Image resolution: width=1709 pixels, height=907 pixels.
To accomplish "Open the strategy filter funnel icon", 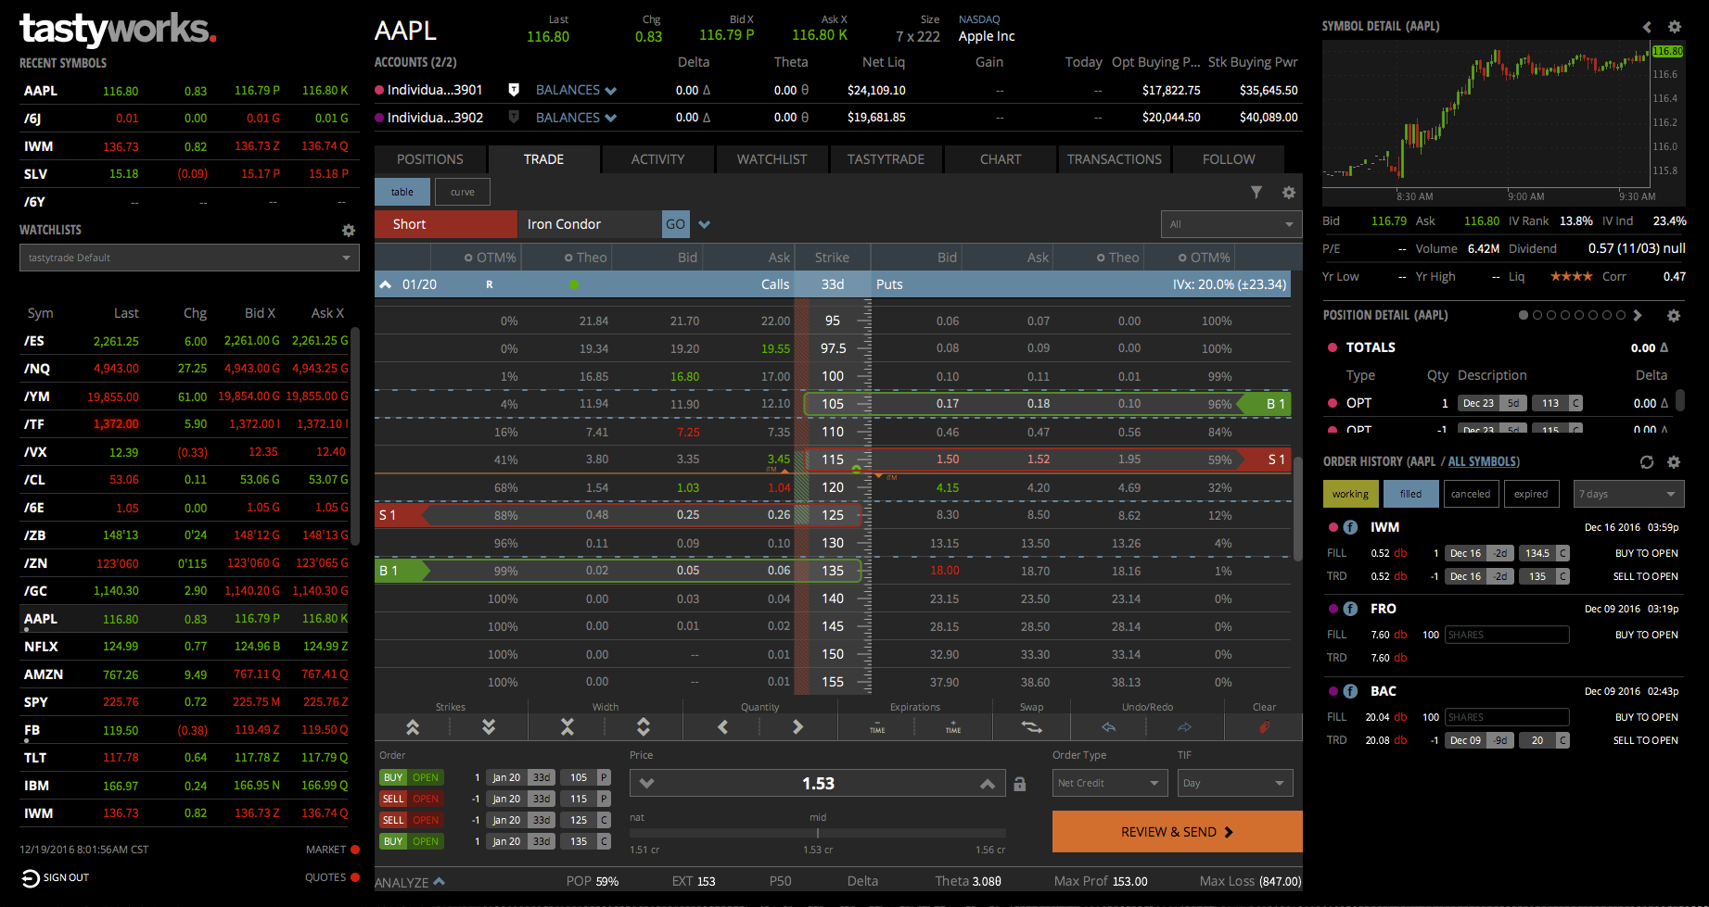I will point(1256,192).
